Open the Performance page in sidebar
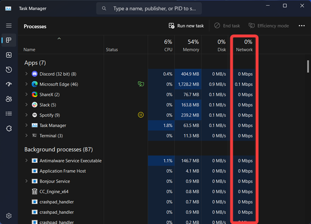This screenshot has height=224, width=311. click(9, 55)
